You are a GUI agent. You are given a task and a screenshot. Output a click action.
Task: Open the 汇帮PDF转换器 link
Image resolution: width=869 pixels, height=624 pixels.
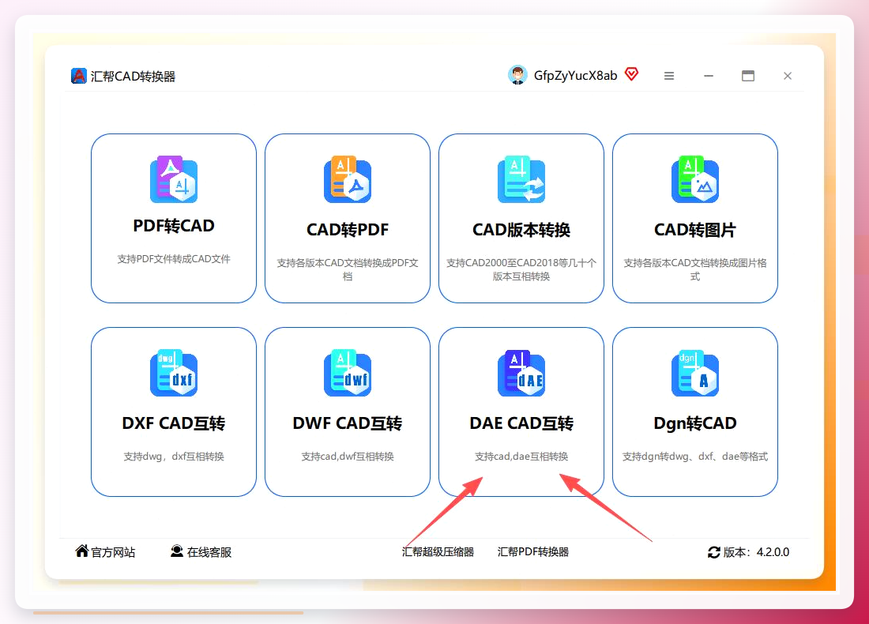(533, 552)
